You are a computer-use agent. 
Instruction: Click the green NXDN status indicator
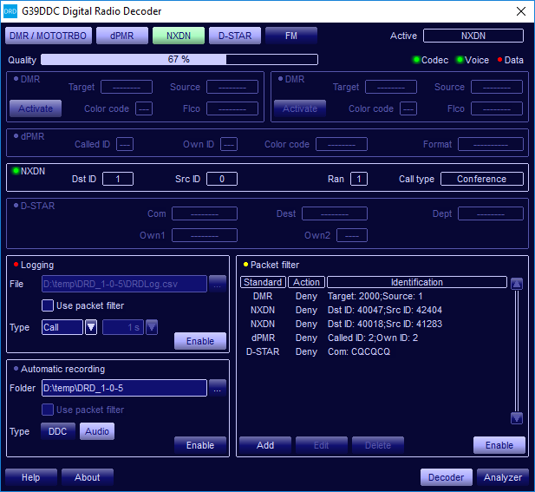coord(16,171)
